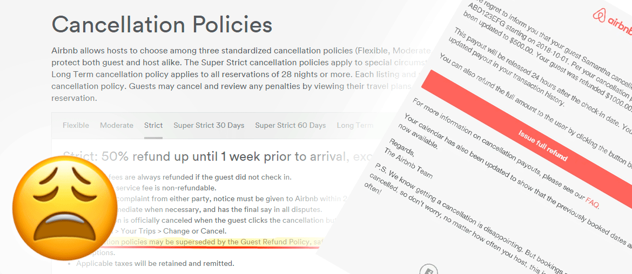The width and height of the screenshot is (632, 274).
Task: Follow the FAQ link in the email
Action: tap(592, 202)
